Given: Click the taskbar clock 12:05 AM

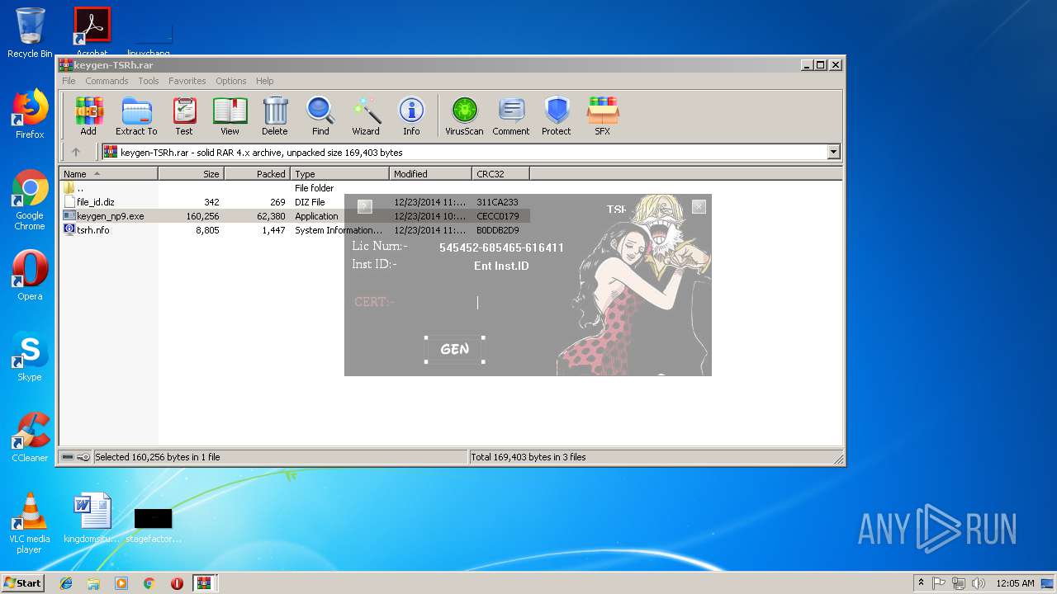Looking at the screenshot, I should pos(1015,583).
